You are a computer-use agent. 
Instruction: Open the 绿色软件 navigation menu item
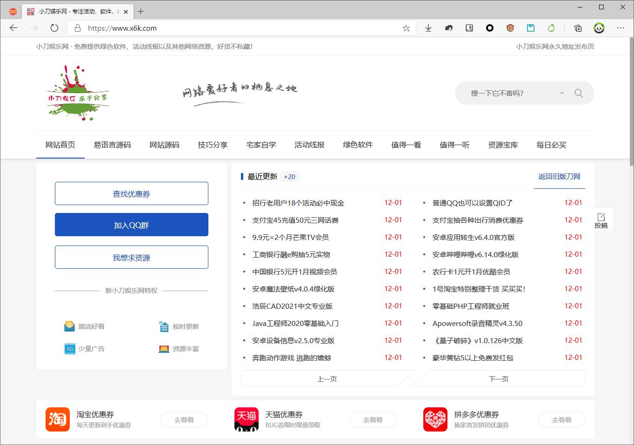coord(358,145)
